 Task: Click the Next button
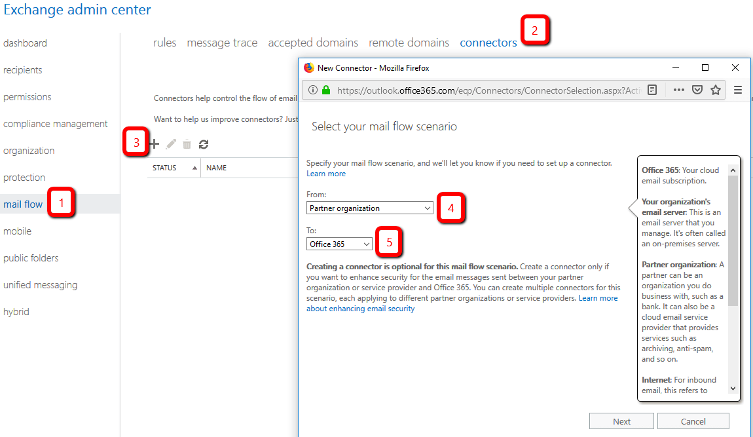621,421
